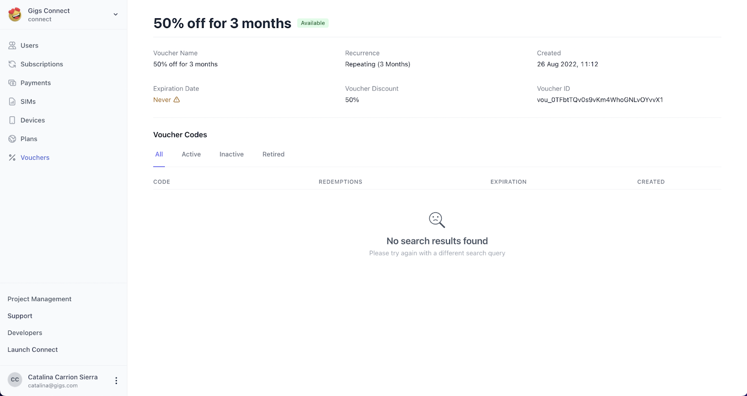
Task: Open the Devices section
Action: click(x=33, y=120)
